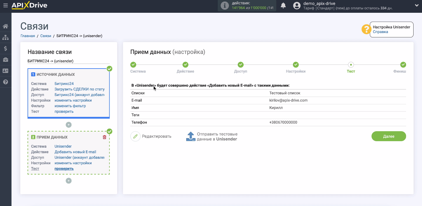Screen dimensions: 422x206
Task: Open Unisender account access link
Action: pyautogui.click(x=80, y=157)
